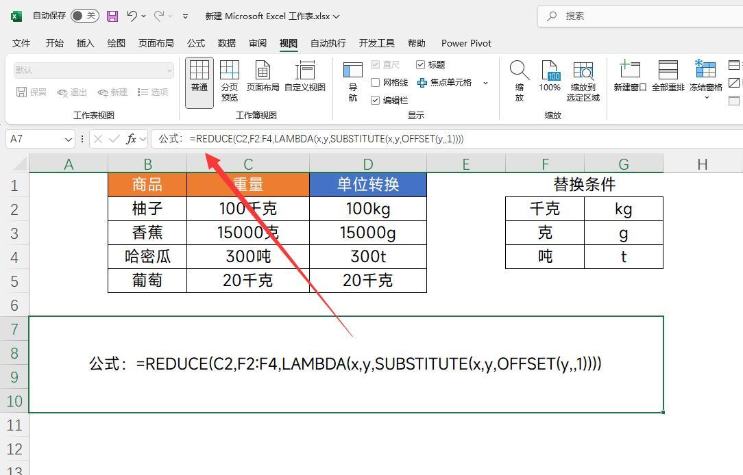743x475 pixels.
Task: Click the Undo arrow icon
Action: click(132, 16)
